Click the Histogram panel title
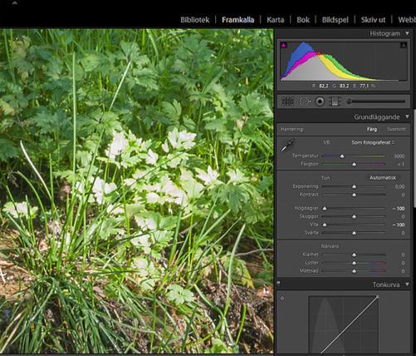Screen dimensions: 416x356 (384, 33)
